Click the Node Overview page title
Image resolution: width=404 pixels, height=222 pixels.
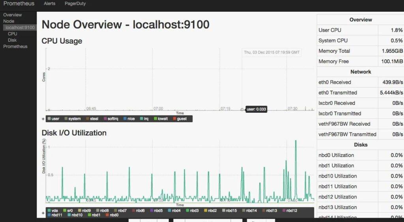(125, 25)
